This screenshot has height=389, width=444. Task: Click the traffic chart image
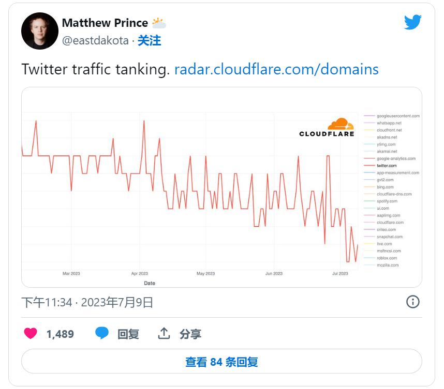[191, 196]
